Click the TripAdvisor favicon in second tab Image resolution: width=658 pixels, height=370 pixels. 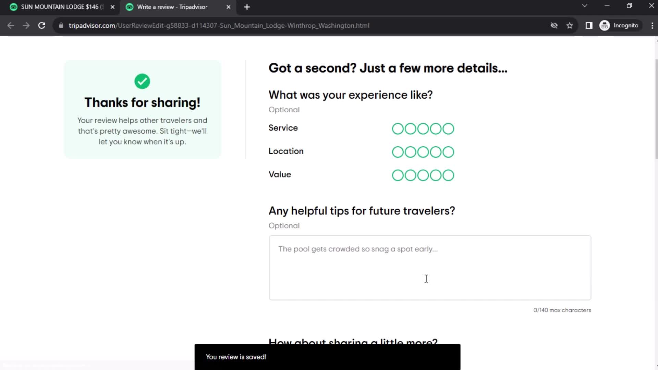click(130, 7)
